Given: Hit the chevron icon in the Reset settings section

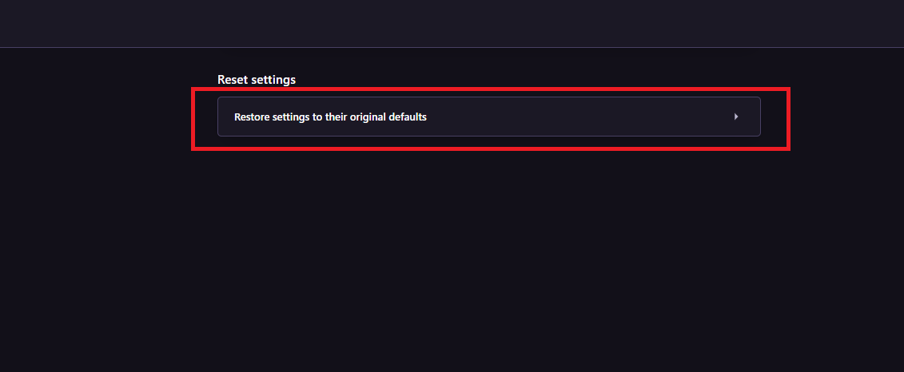Looking at the screenshot, I should (735, 117).
